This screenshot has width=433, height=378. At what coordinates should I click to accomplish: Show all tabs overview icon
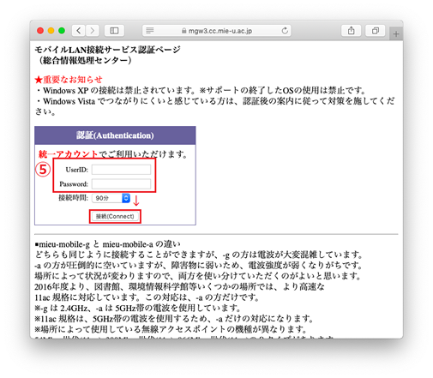[376, 31]
